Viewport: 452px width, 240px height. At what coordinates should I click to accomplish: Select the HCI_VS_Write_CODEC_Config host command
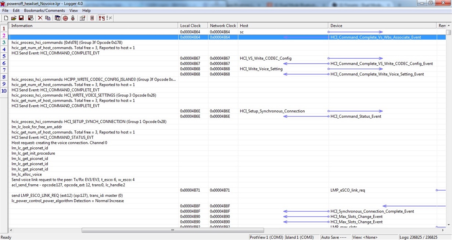click(x=266, y=58)
